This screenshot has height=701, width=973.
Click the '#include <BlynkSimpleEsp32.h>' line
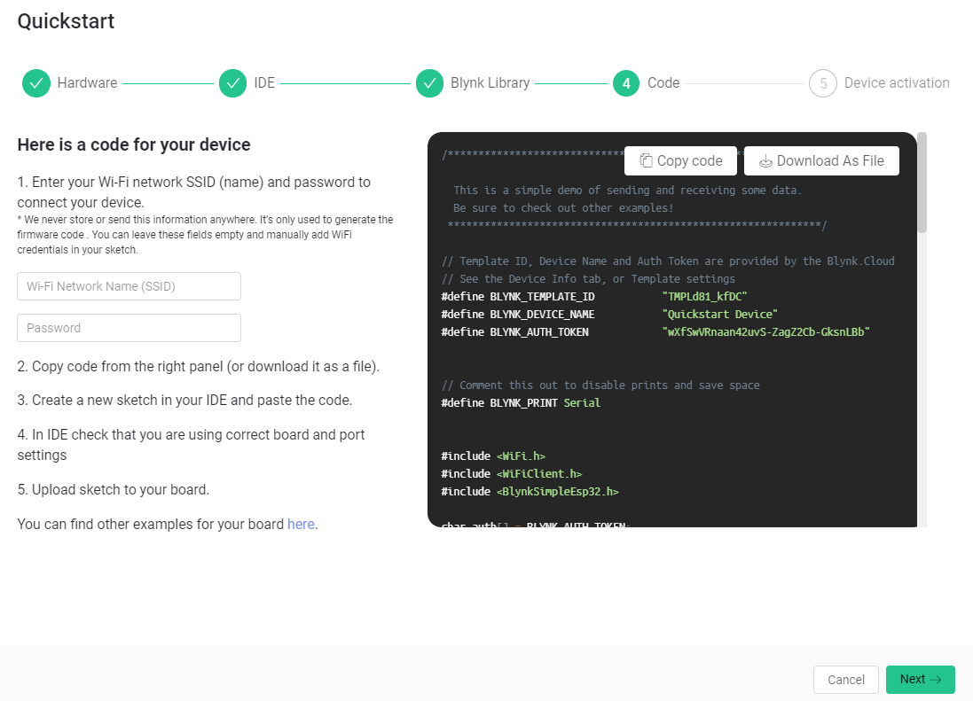pyautogui.click(x=530, y=492)
